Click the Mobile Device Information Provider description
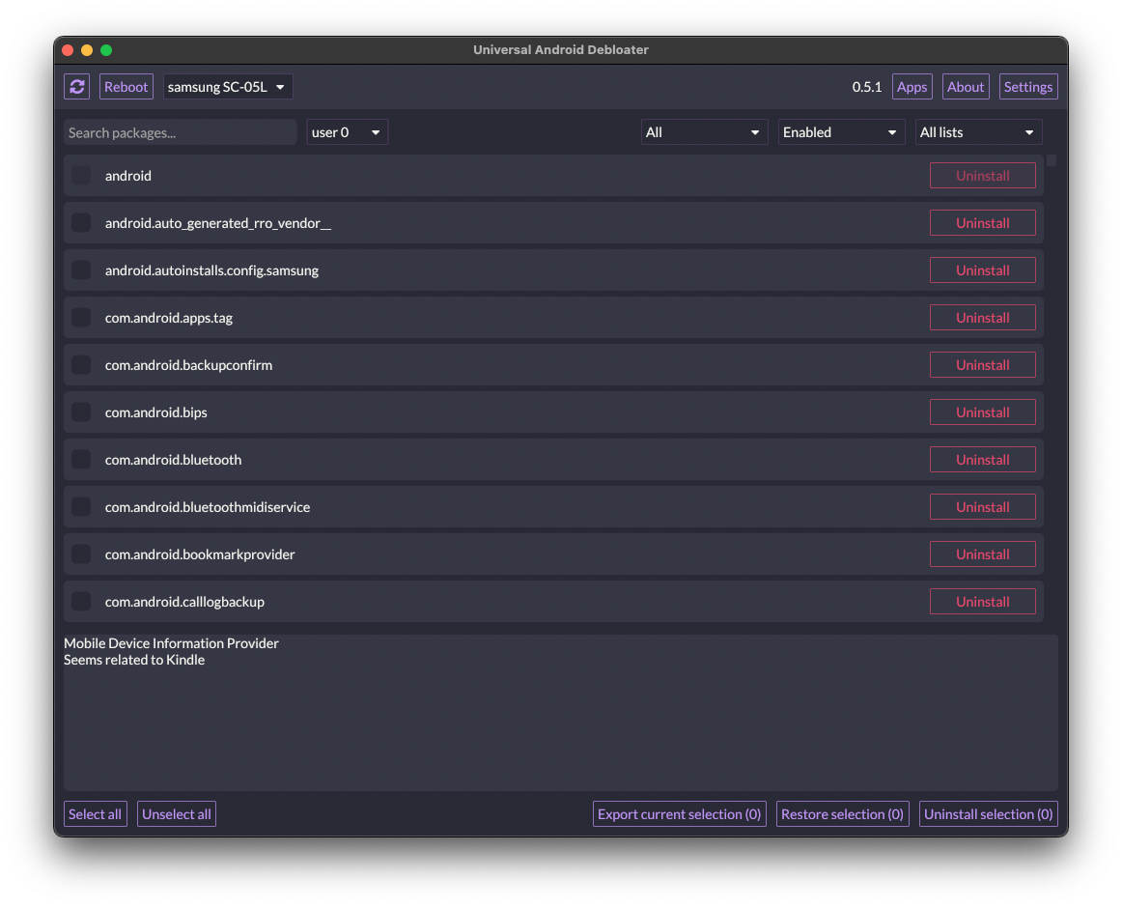This screenshot has height=908, width=1122. (x=171, y=643)
